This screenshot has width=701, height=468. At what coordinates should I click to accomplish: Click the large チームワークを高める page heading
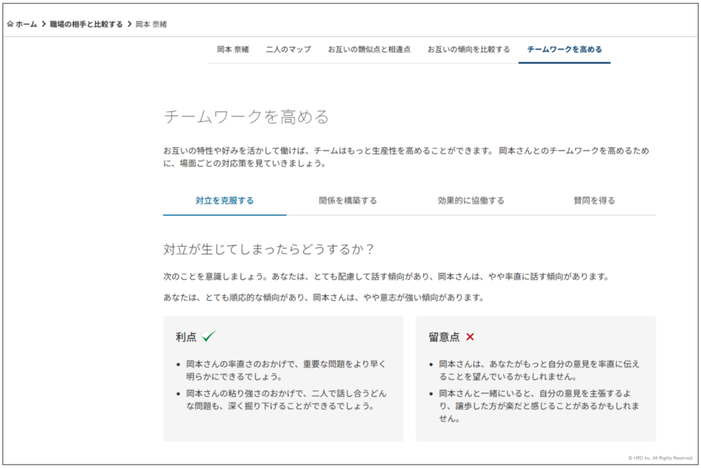coord(246,116)
